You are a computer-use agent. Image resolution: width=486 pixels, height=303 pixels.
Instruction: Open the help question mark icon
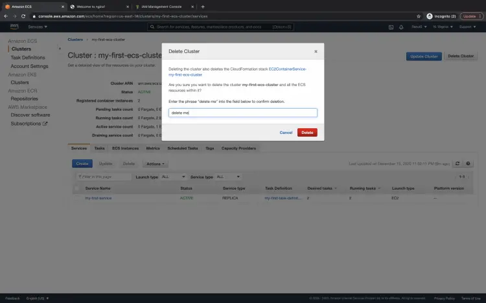tap(468, 164)
